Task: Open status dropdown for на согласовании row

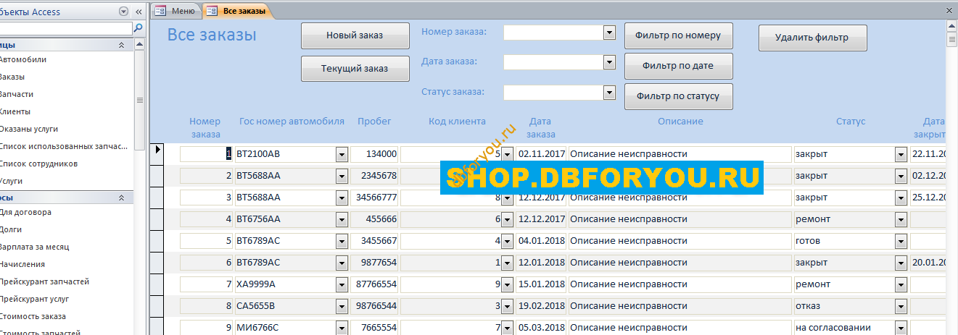Action: point(901,328)
